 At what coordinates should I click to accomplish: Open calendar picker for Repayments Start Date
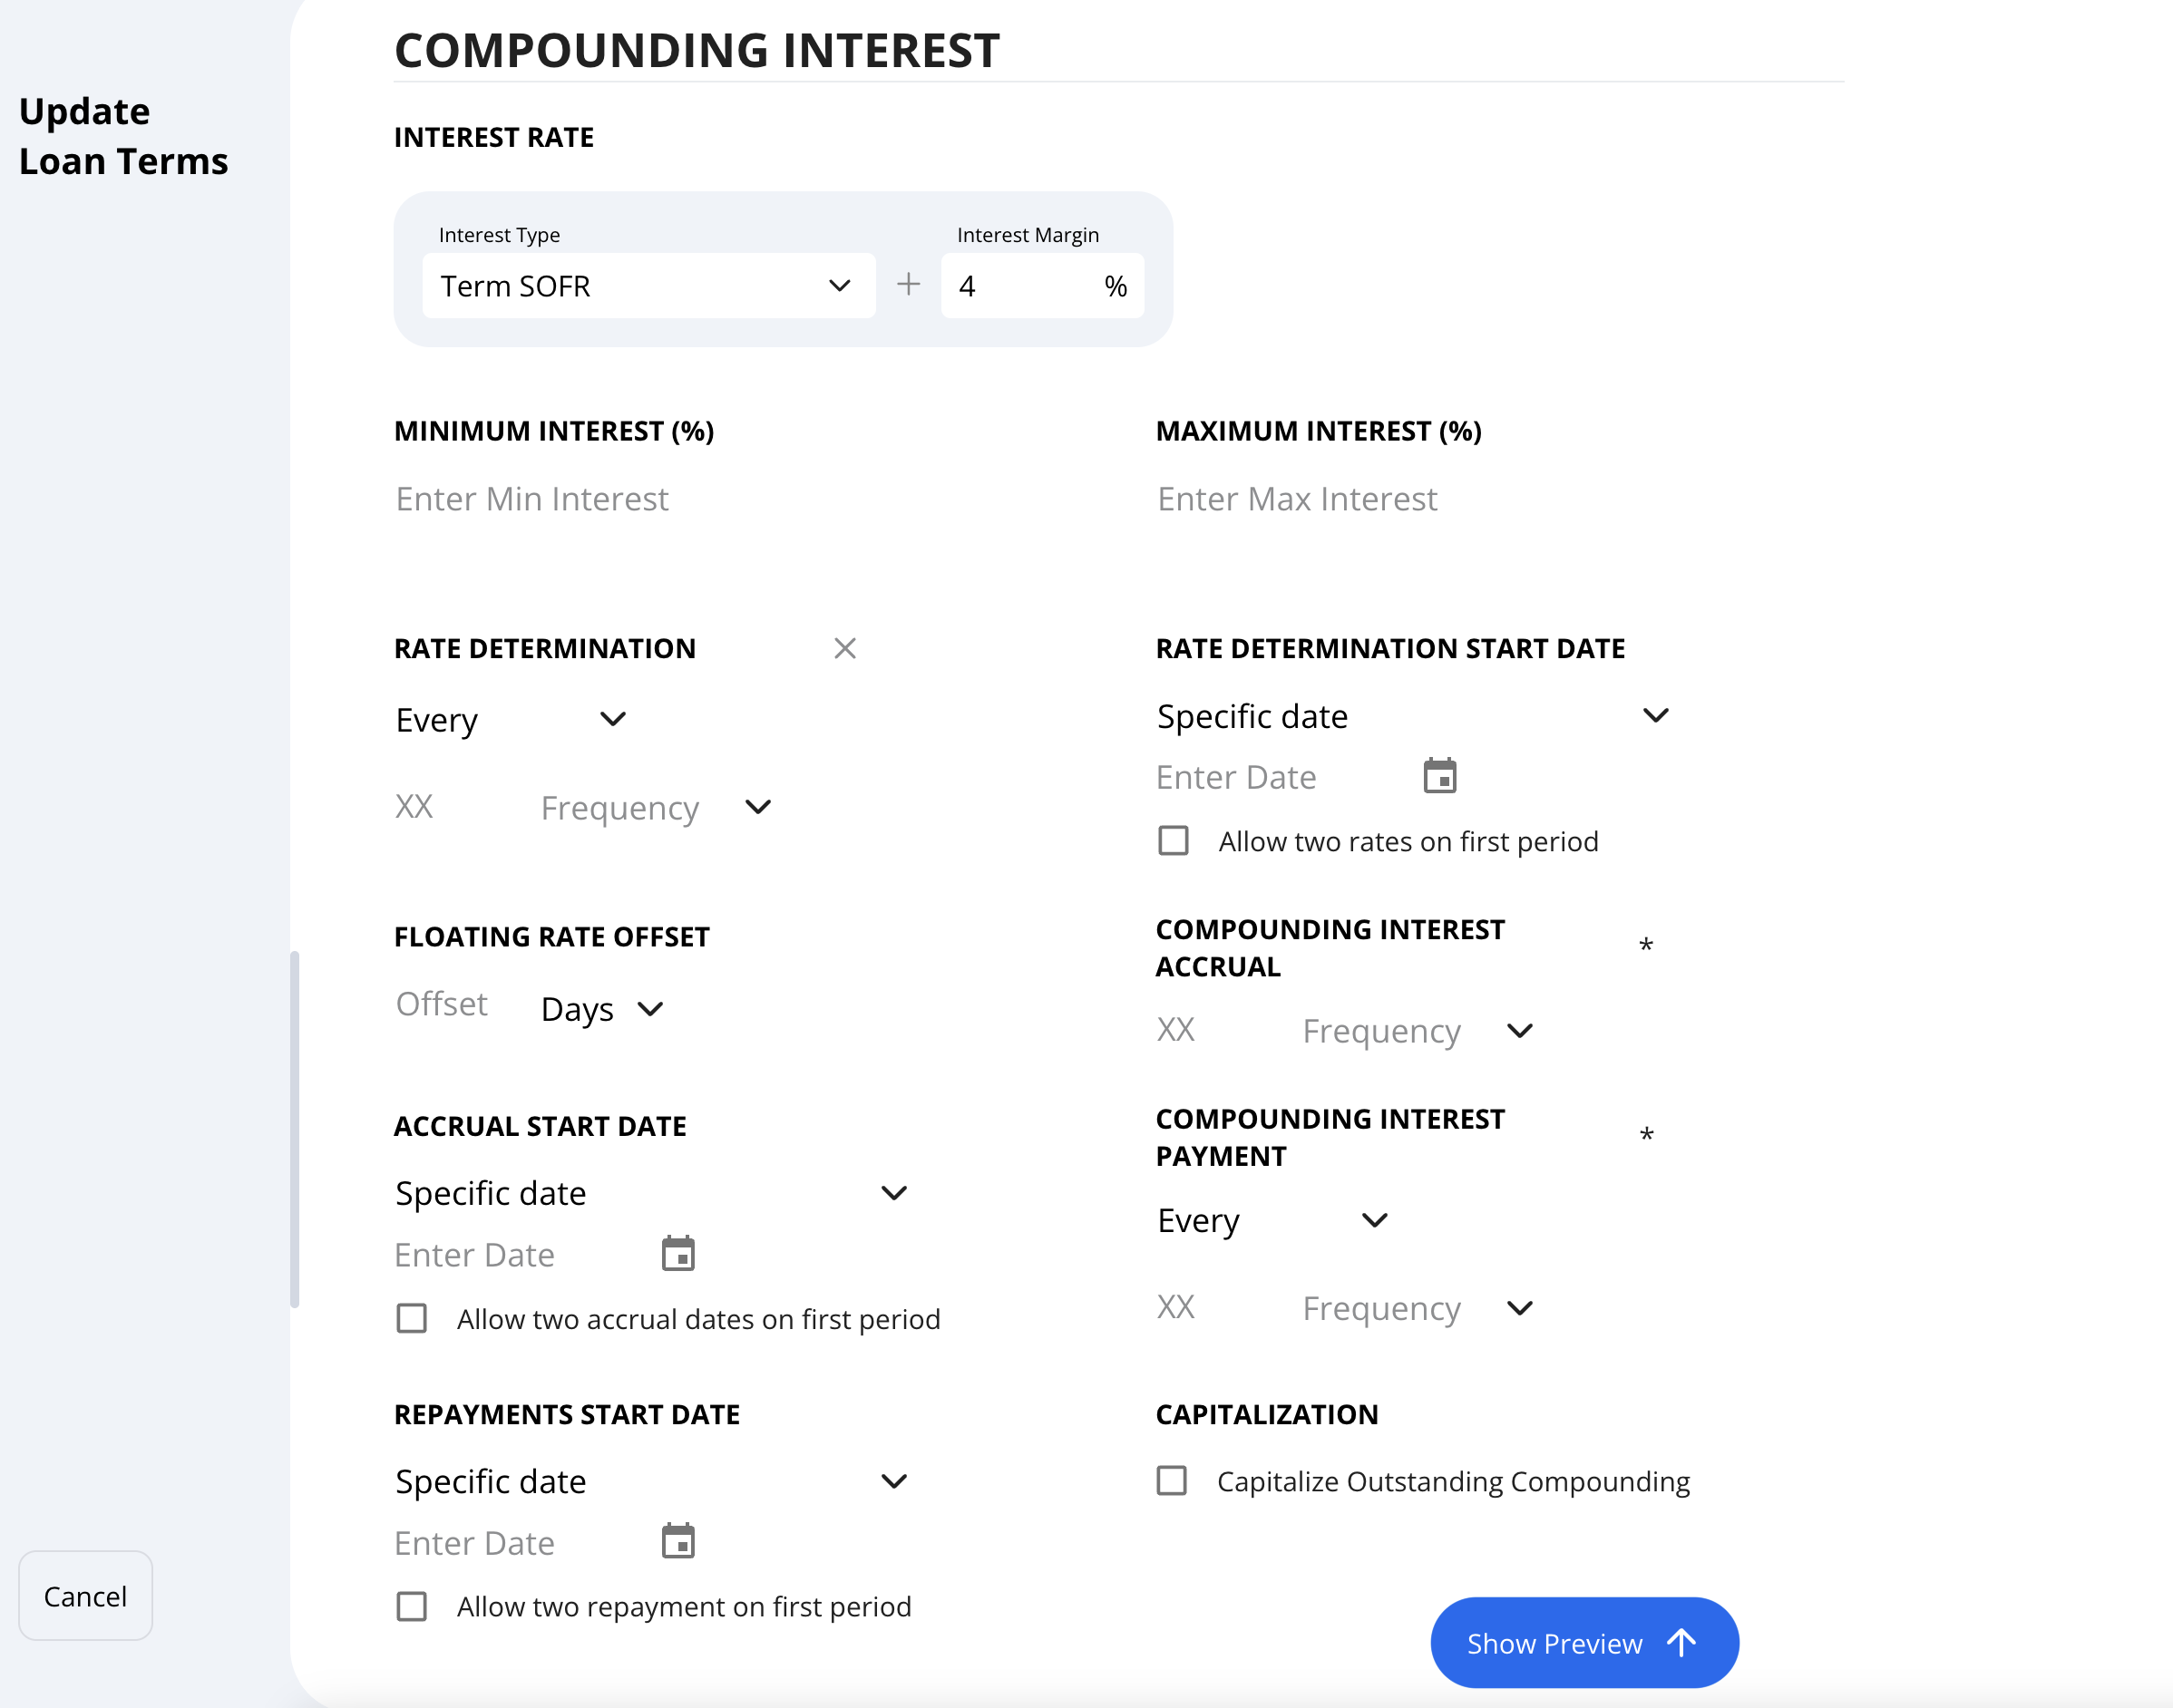(x=678, y=1541)
